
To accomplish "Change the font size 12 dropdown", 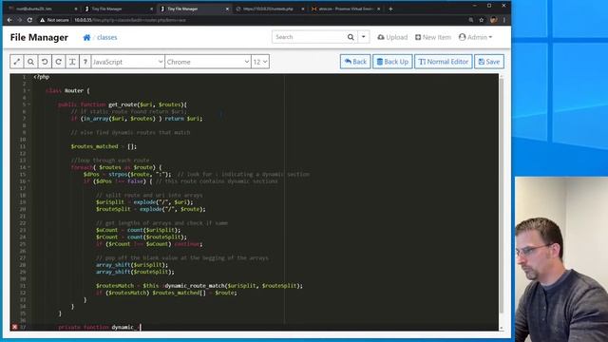I will point(260,62).
